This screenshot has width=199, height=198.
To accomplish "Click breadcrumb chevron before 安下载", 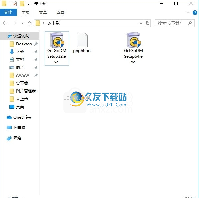I will pos(44,23).
